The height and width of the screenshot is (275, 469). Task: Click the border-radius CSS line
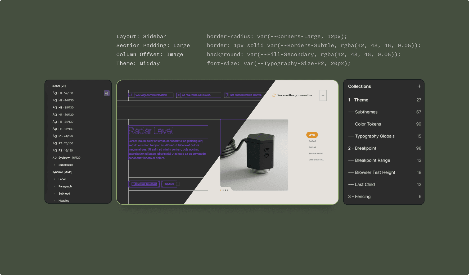[277, 36]
